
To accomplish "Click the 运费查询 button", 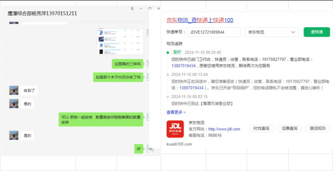I will pos(289,128).
